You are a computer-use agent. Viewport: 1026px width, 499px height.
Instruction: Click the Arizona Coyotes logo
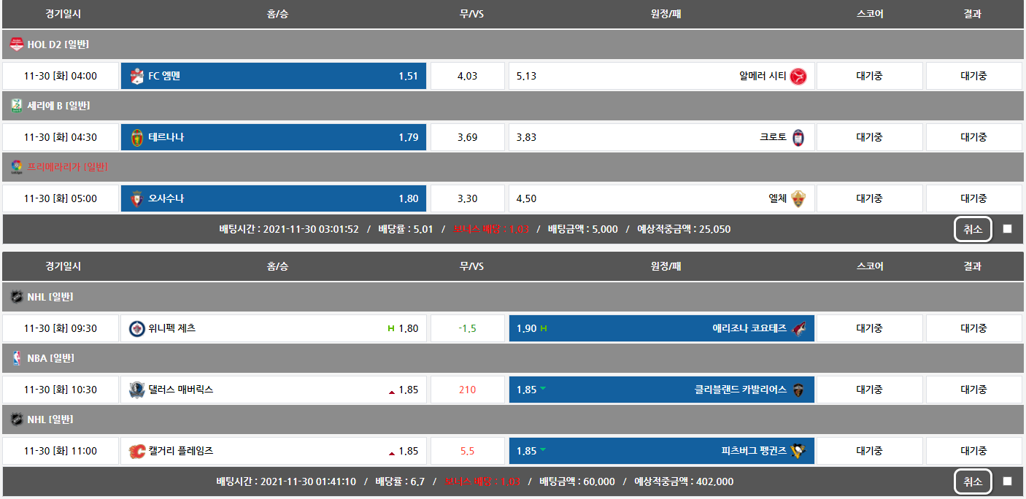(x=798, y=328)
